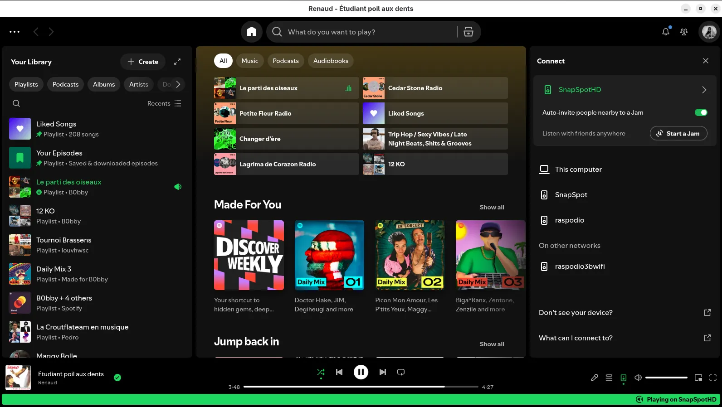Image resolution: width=722 pixels, height=407 pixels.
Task: Start a Jam
Action: [678, 133]
